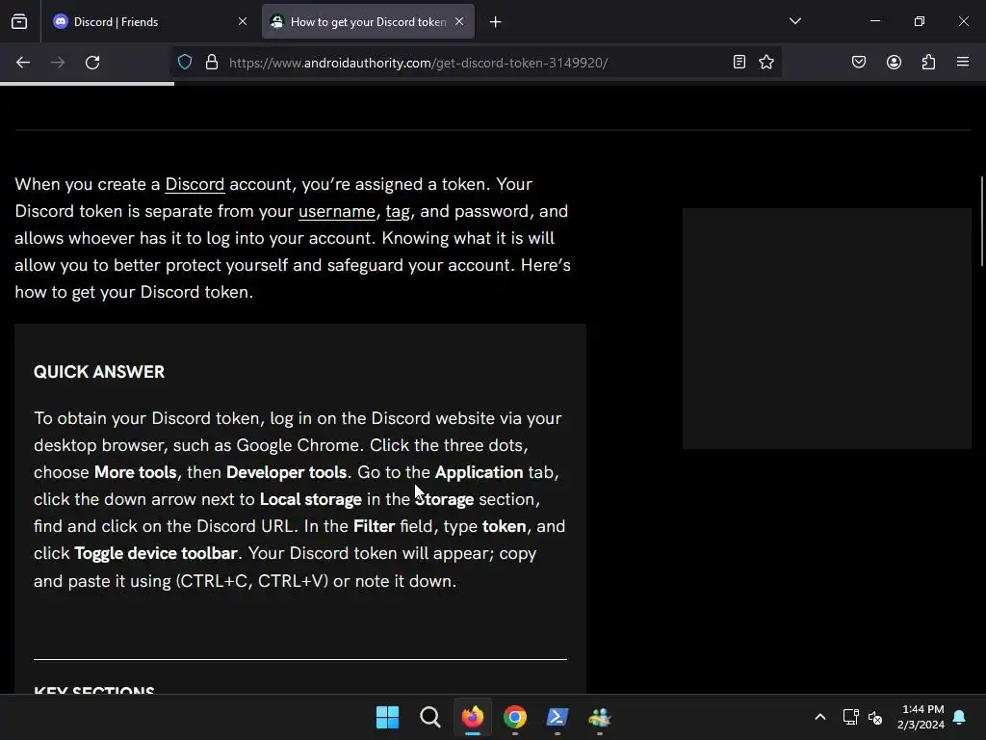
Task: Open Windows taskbar search
Action: click(430, 717)
